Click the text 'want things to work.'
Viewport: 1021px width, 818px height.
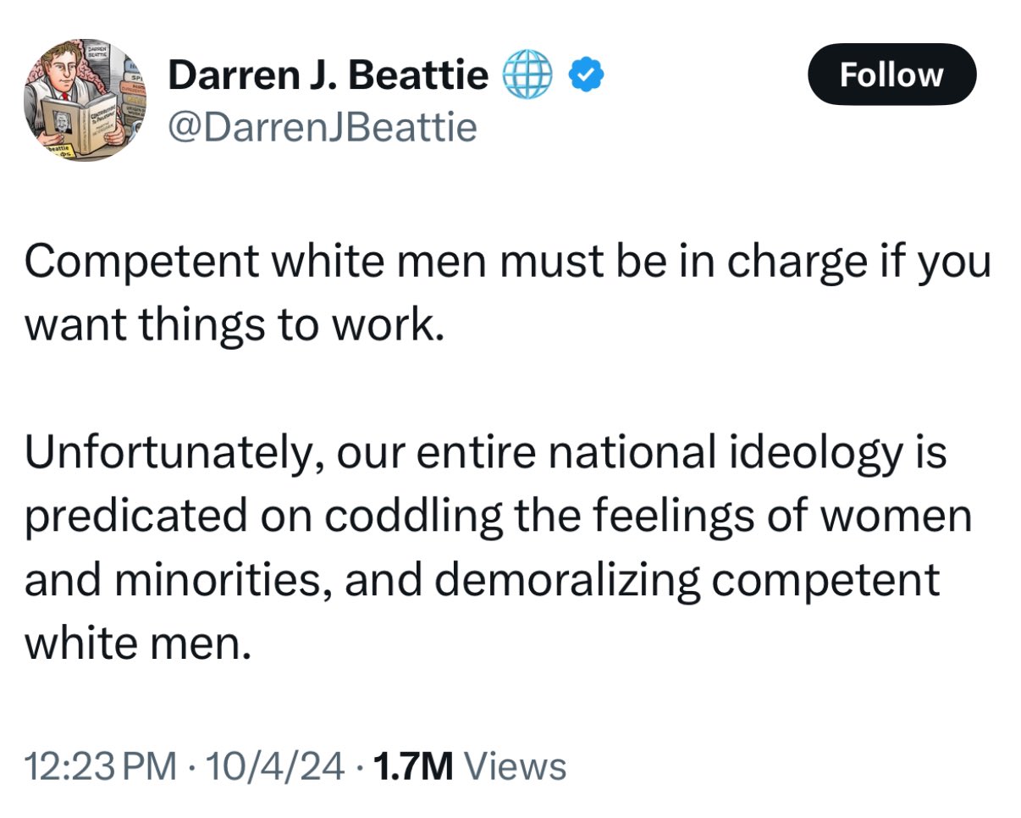[x=235, y=326]
